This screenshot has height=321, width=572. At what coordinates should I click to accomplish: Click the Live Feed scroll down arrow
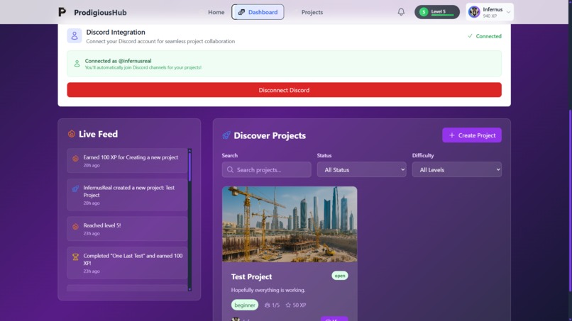(x=189, y=289)
